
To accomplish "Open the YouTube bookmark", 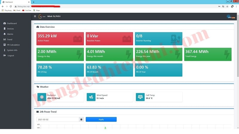I will (x=27, y=10).
